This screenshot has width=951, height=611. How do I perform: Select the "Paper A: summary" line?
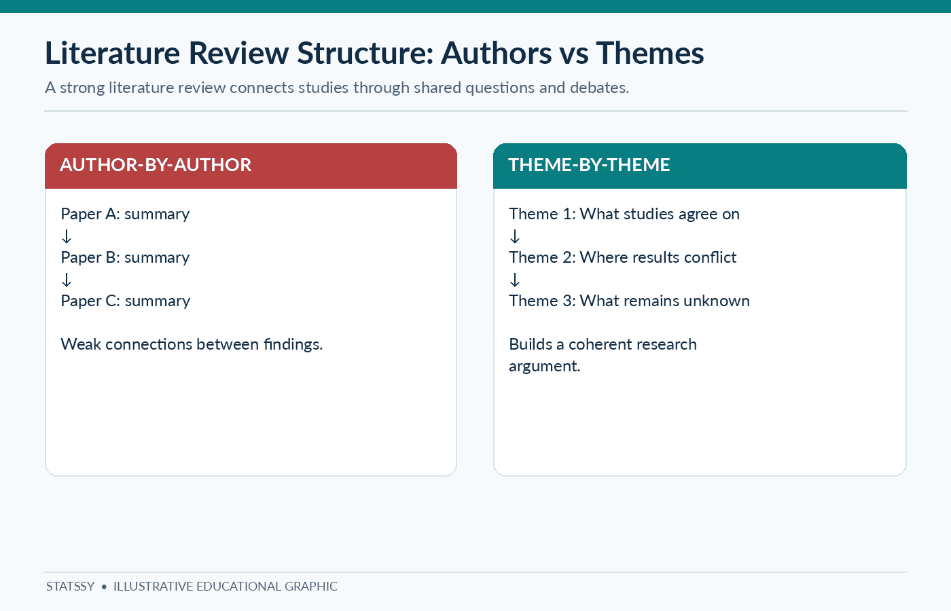(125, 214)
